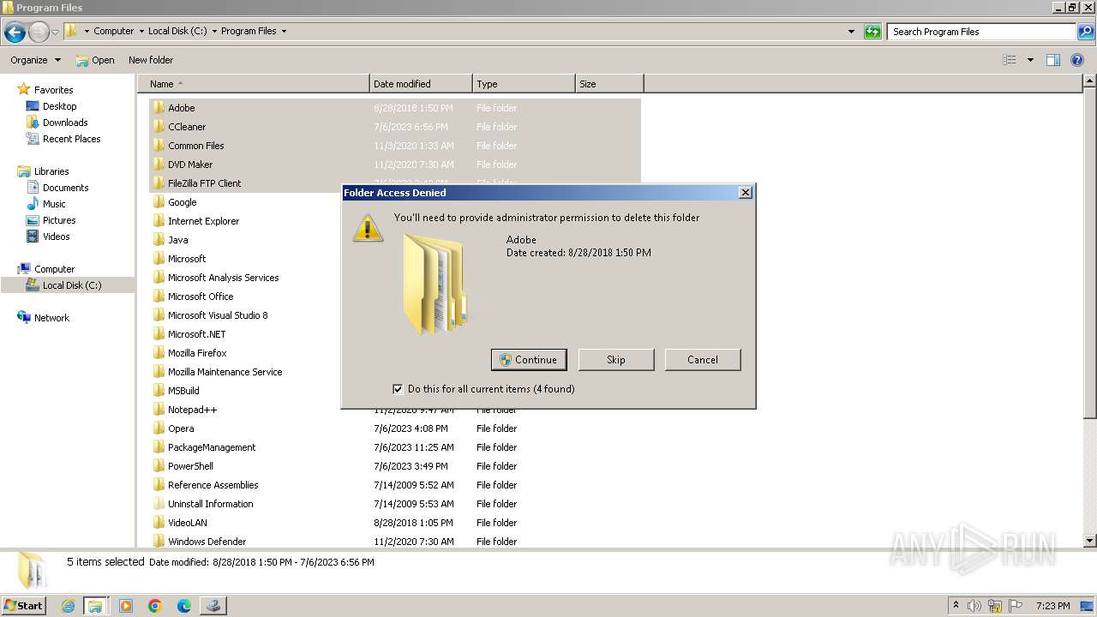
Task: Select the PowerShell folder row
Action: 395,466
